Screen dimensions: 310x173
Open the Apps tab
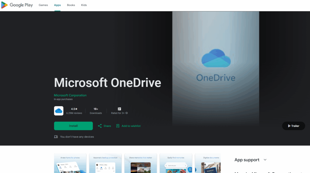point(57,5)
